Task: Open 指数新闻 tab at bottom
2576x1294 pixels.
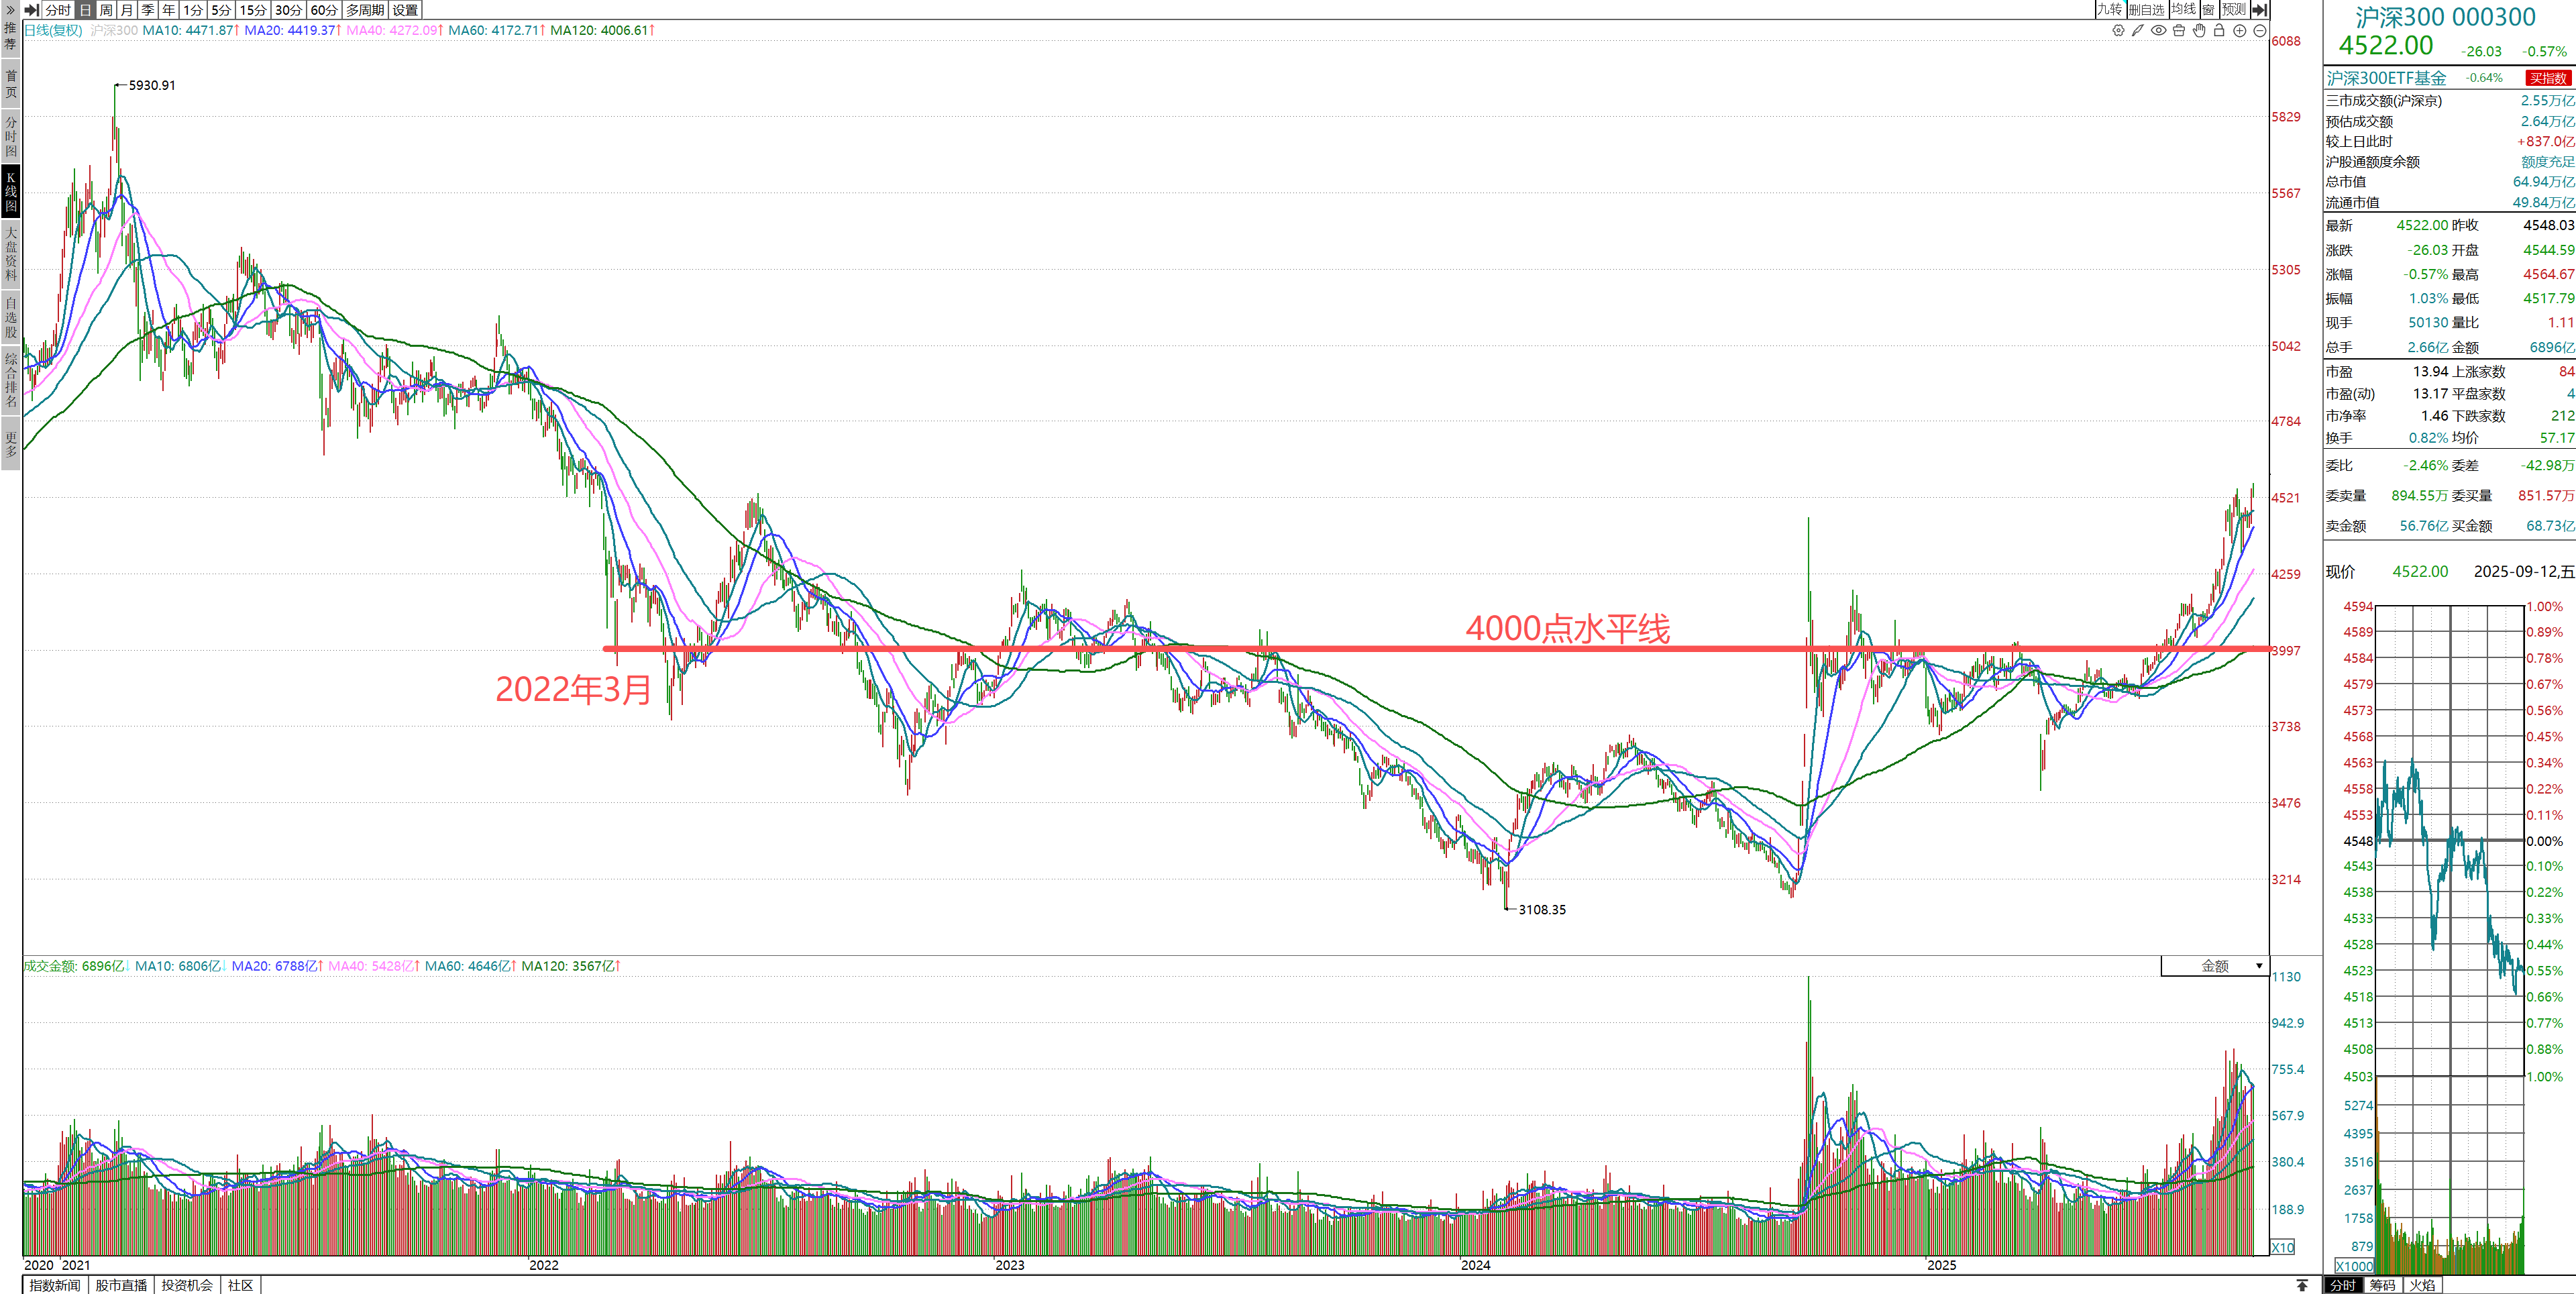Action: [x=55, y=1285]
